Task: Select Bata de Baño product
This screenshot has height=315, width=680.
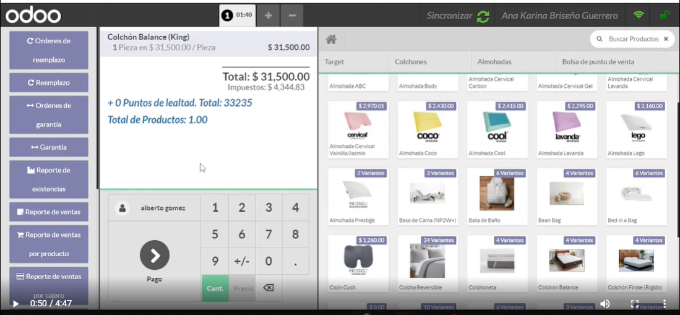Action: tap(497, 197)
